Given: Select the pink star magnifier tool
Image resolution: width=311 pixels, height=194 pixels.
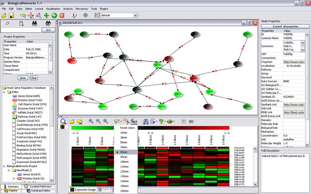Looking at the screenshot, I should coord(39,16).
